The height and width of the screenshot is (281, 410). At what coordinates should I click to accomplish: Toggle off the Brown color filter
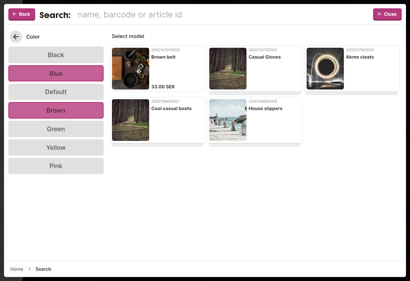(56, 110)
